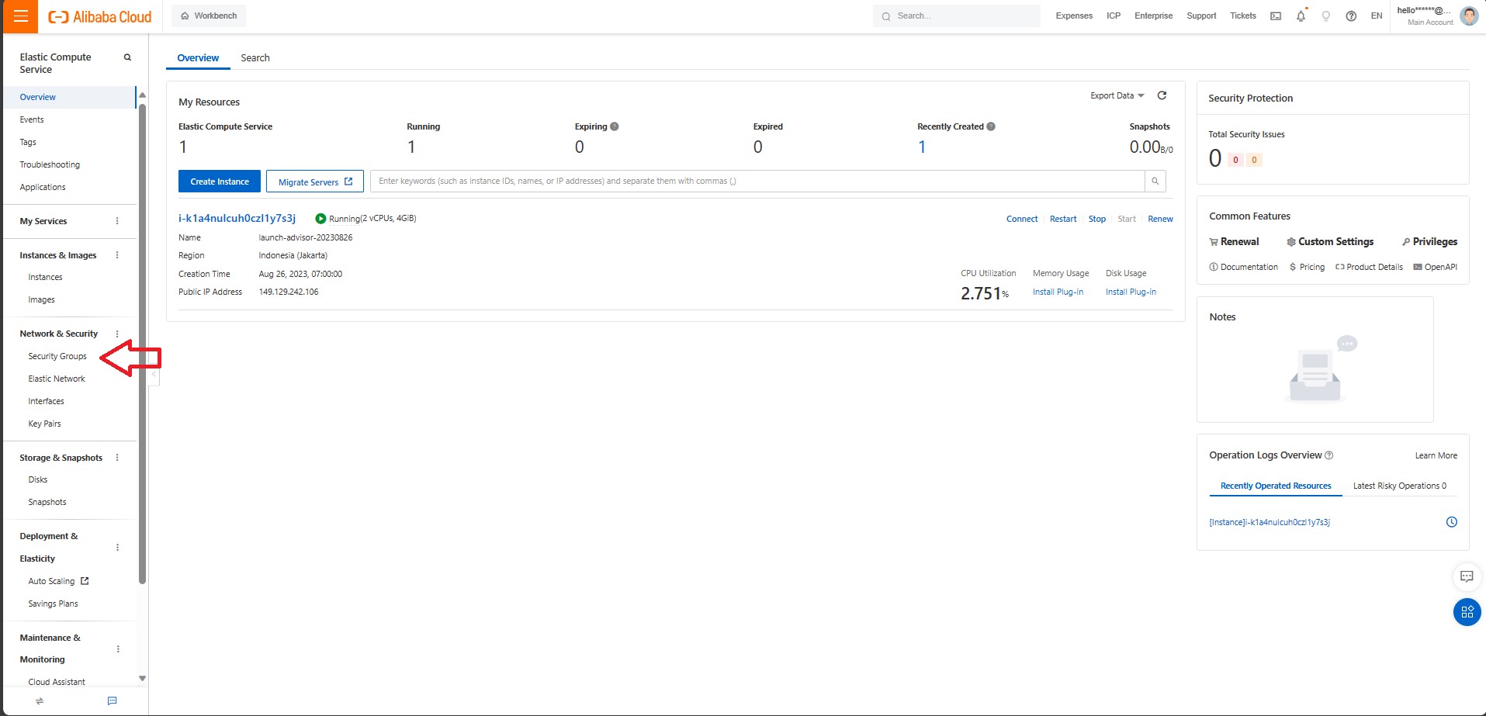Open Instances & Images options menu
Viewport: 1486px width, 716px height.
coord(117,255)
